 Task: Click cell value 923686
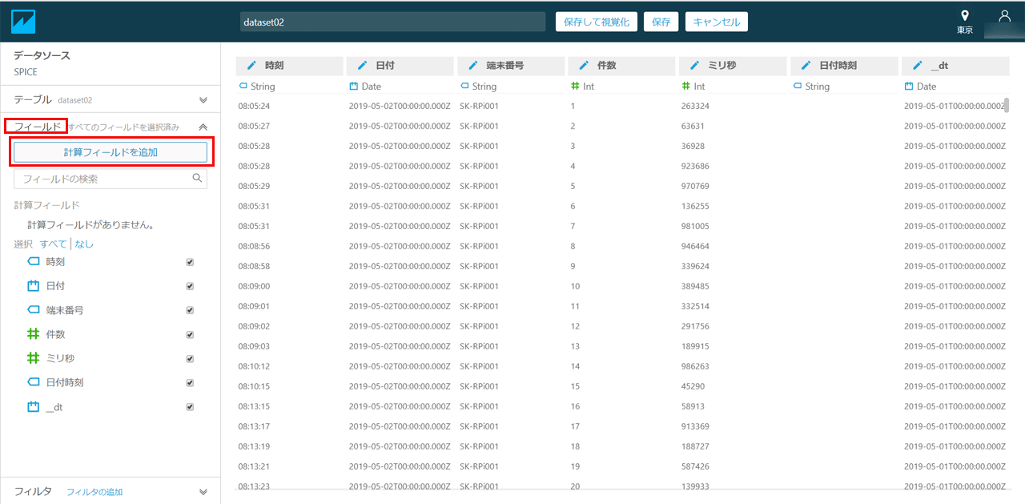click(695, 166)
